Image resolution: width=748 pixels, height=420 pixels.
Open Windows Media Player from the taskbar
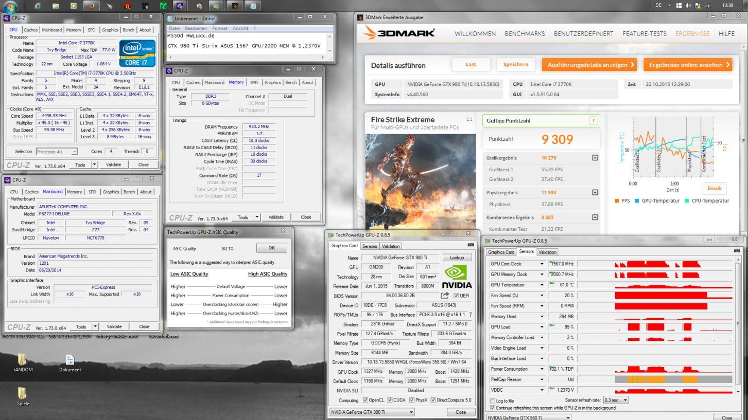[74, 6]
